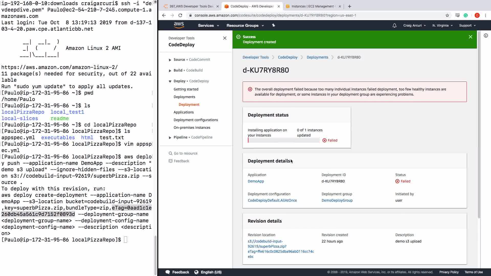Reload the page with refresh icon
491x276 pixels.
180,15
